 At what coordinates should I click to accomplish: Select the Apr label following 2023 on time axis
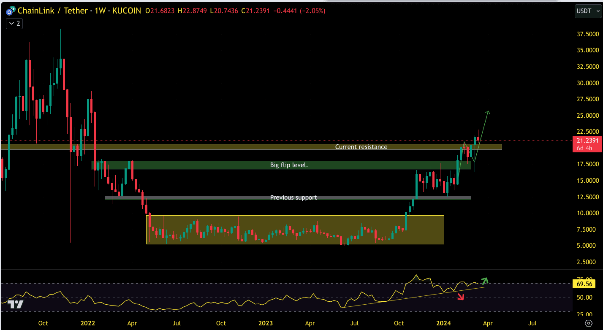coord(310,323)
